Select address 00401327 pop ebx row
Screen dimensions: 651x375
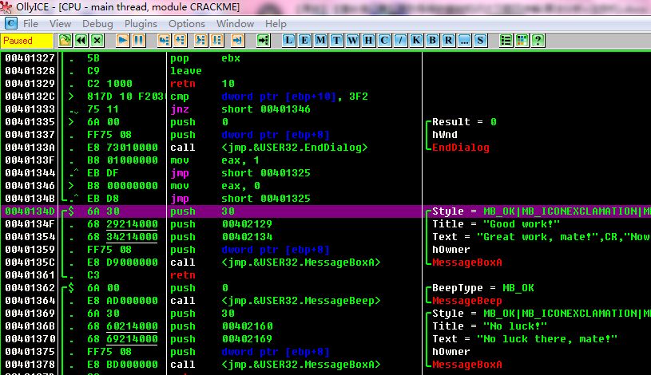pyautogui.click(x=326, y=58)
